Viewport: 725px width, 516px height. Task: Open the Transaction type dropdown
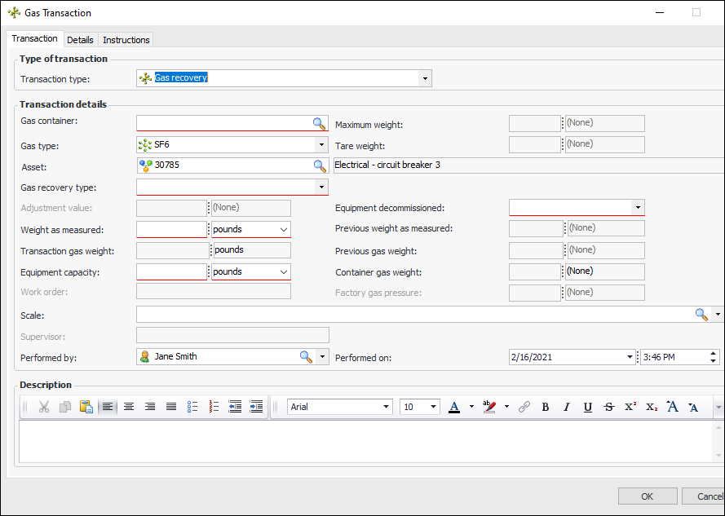pos(425,78)
